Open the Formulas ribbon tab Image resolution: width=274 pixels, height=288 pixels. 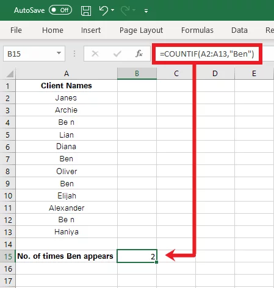(x=197, y=30)
